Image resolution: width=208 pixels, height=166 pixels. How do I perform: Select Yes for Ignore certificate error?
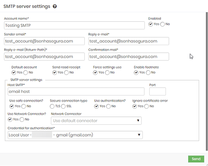tap(135, 106)
